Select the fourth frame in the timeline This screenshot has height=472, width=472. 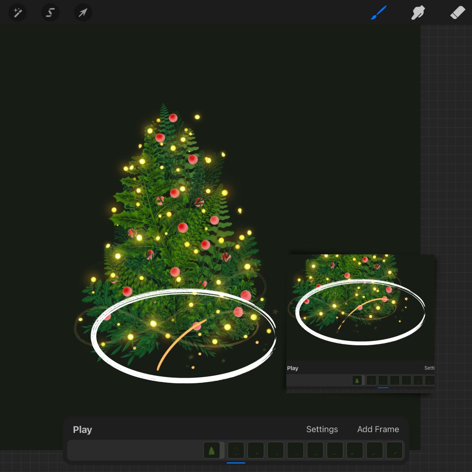click(x=275, y=450)
